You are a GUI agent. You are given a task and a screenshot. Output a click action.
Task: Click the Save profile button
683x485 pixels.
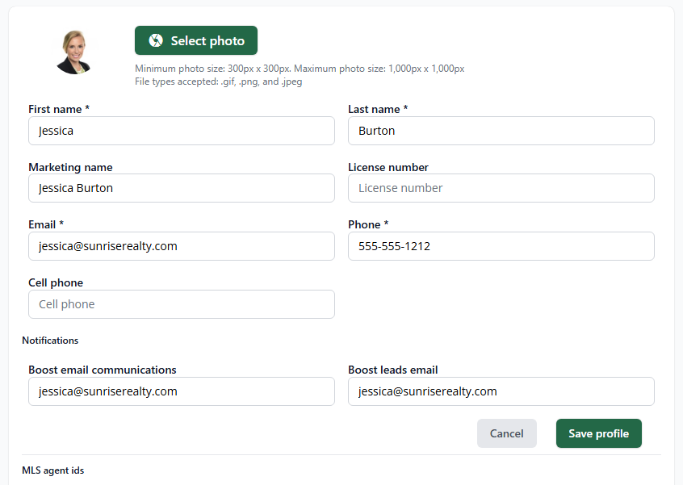pos(598,433)
